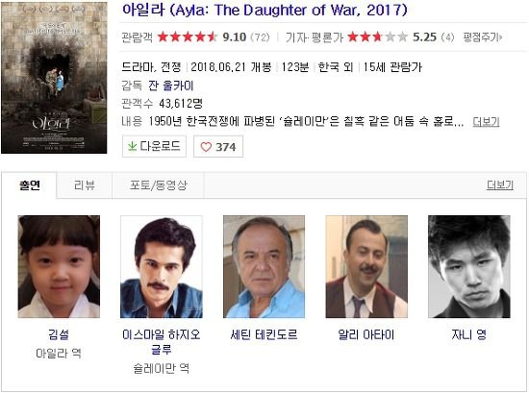This screenshot has height=393, width=529.
Task: Open 자니 영's cast photo
Action: click(x=469, y=266)
